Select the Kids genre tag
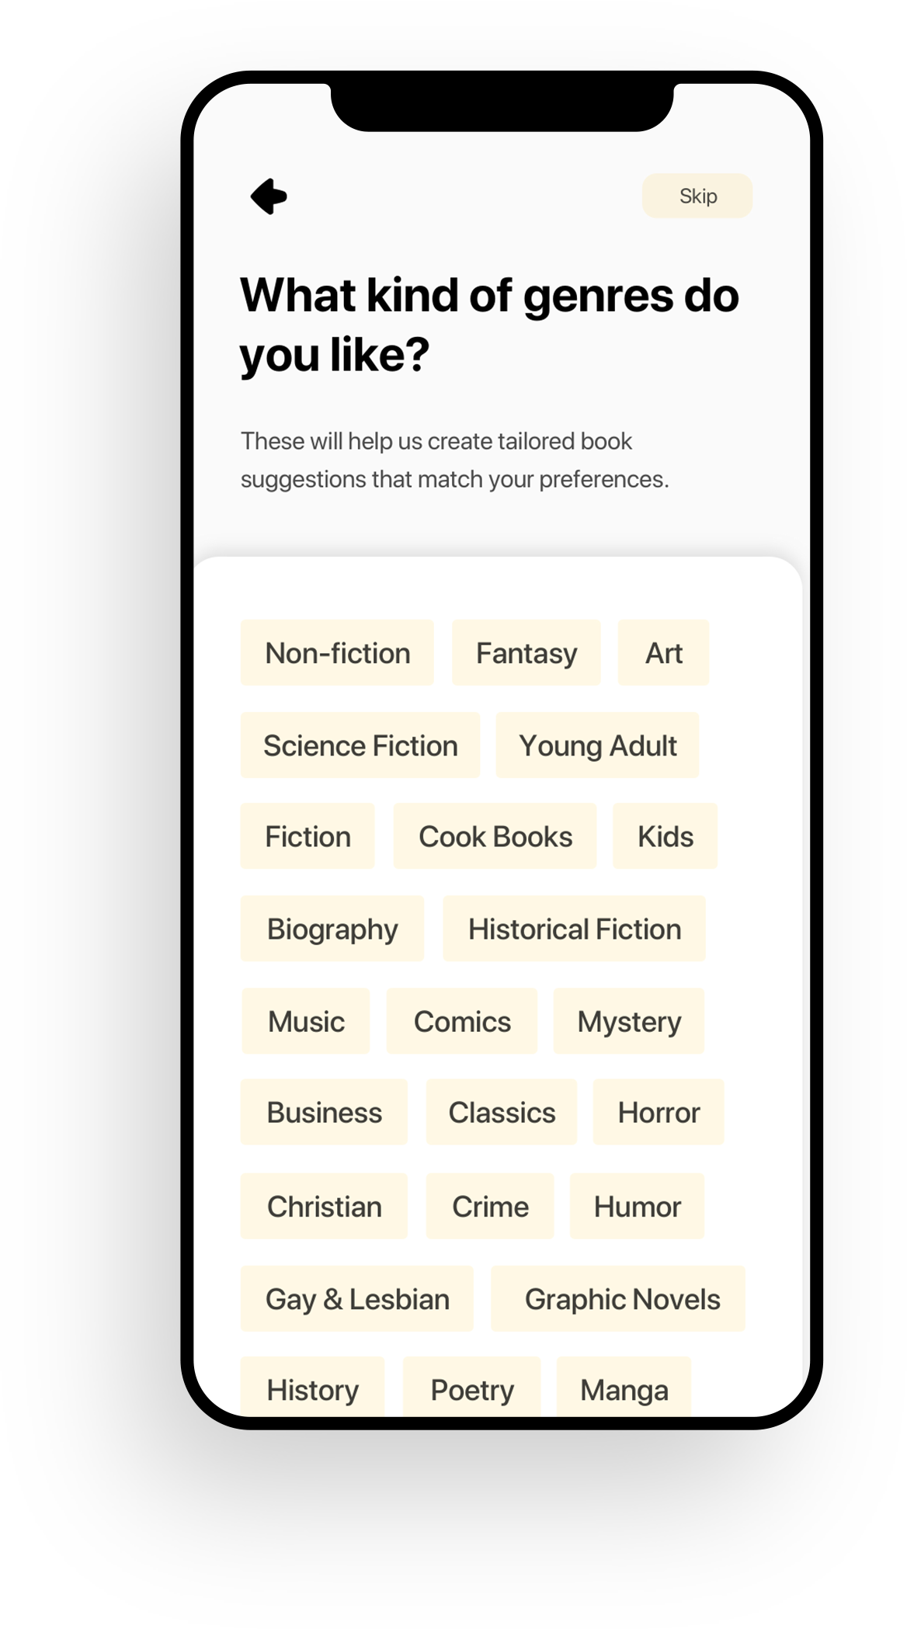The image size is (907, 1629). coord(665,836)
